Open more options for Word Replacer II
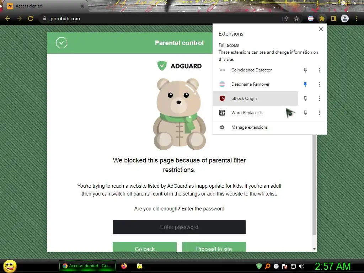This screenshot has height=273, width=364. click(x=320, y=113)
